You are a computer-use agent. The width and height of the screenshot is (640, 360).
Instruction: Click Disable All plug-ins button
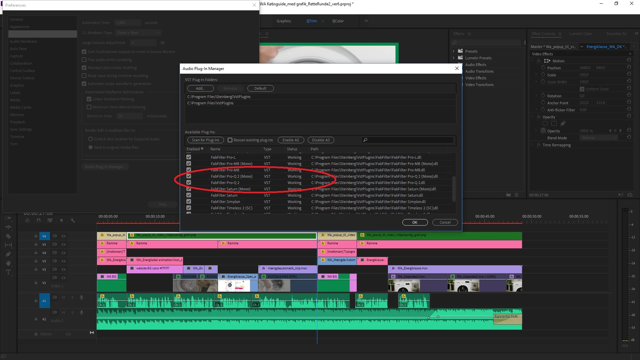click(321, 140)
